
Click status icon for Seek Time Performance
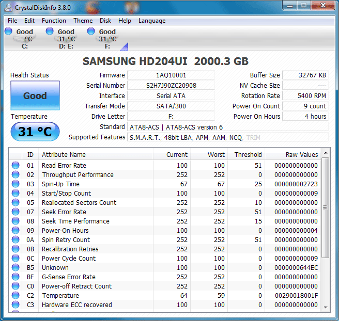[x=16, y=221]
